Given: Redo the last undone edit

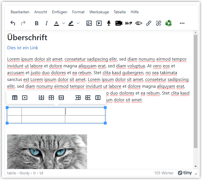Looking at the screenshot, I should [x=23, y=23].
